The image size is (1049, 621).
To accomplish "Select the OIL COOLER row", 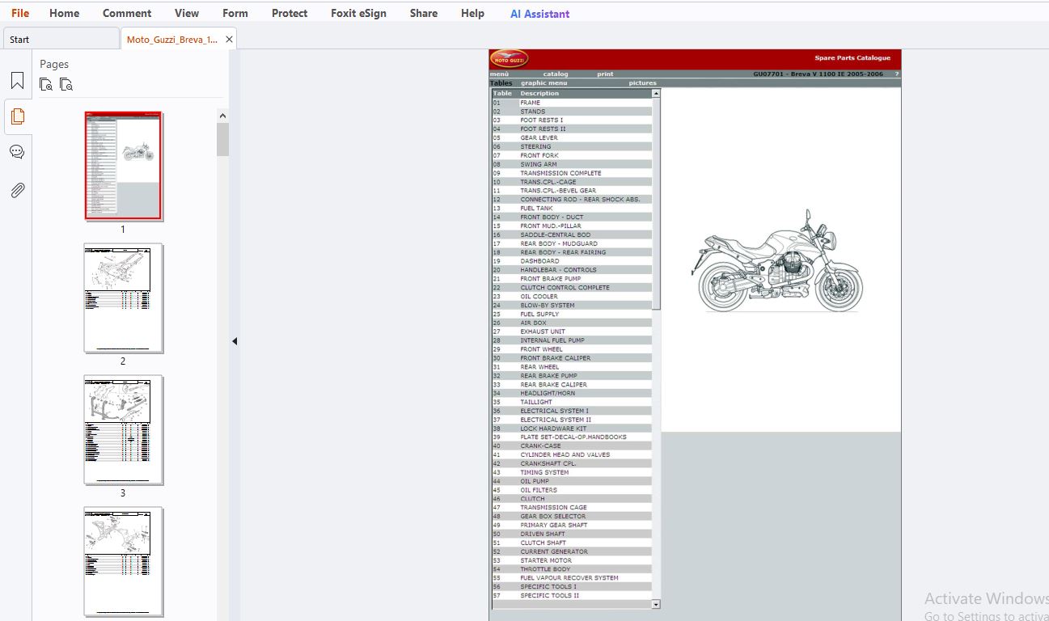I will (x=571, y=297).
